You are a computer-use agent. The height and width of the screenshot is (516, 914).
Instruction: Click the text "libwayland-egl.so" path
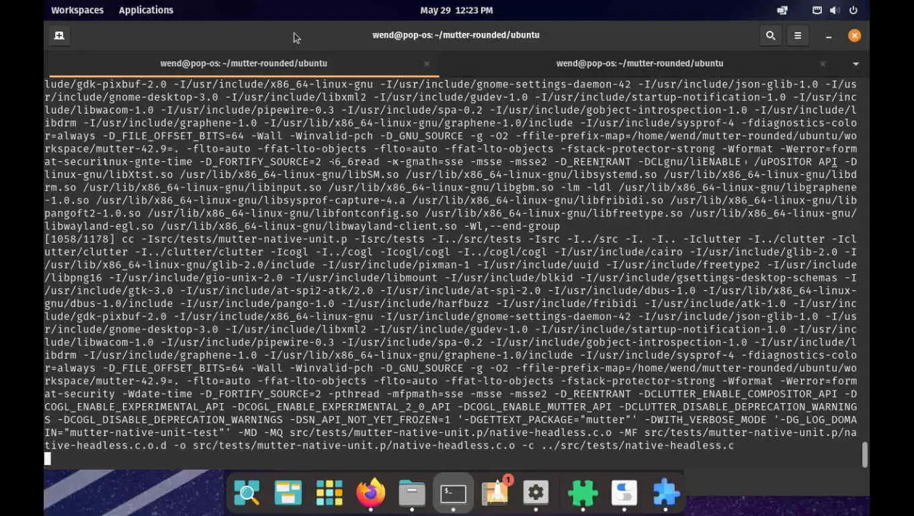[x=99, y=226]
